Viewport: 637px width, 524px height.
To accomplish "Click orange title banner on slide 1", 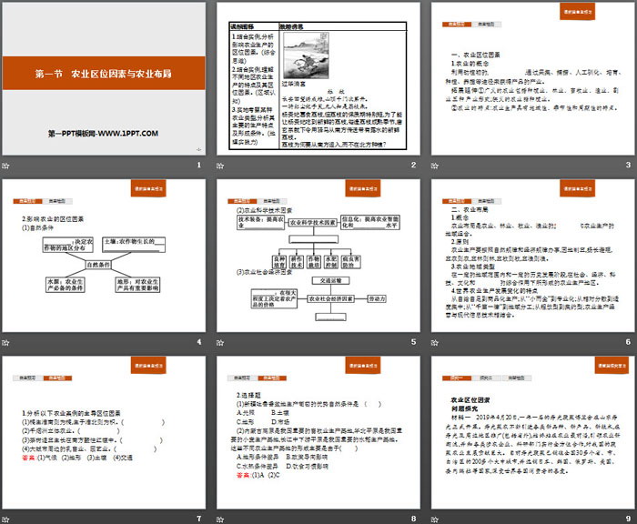I will point(104,73).
